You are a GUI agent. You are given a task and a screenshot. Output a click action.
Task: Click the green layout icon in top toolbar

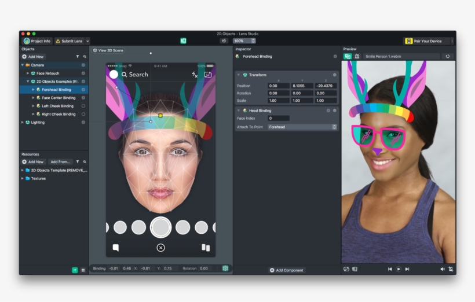183,41
